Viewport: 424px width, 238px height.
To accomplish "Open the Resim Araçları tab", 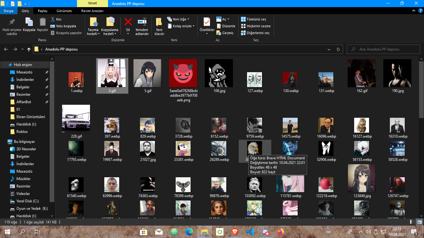I will click(92, 11).
